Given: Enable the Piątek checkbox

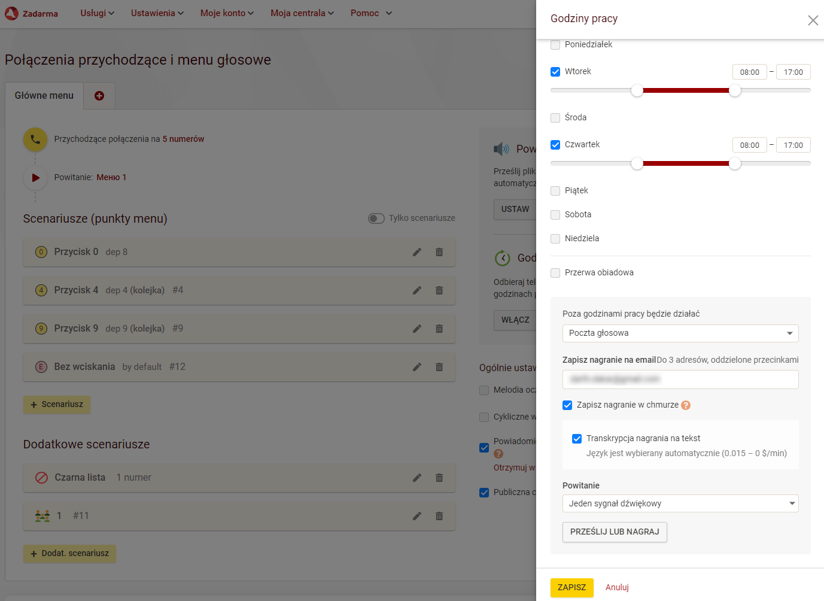Looking at the screenshot, I should click(555, 191).
